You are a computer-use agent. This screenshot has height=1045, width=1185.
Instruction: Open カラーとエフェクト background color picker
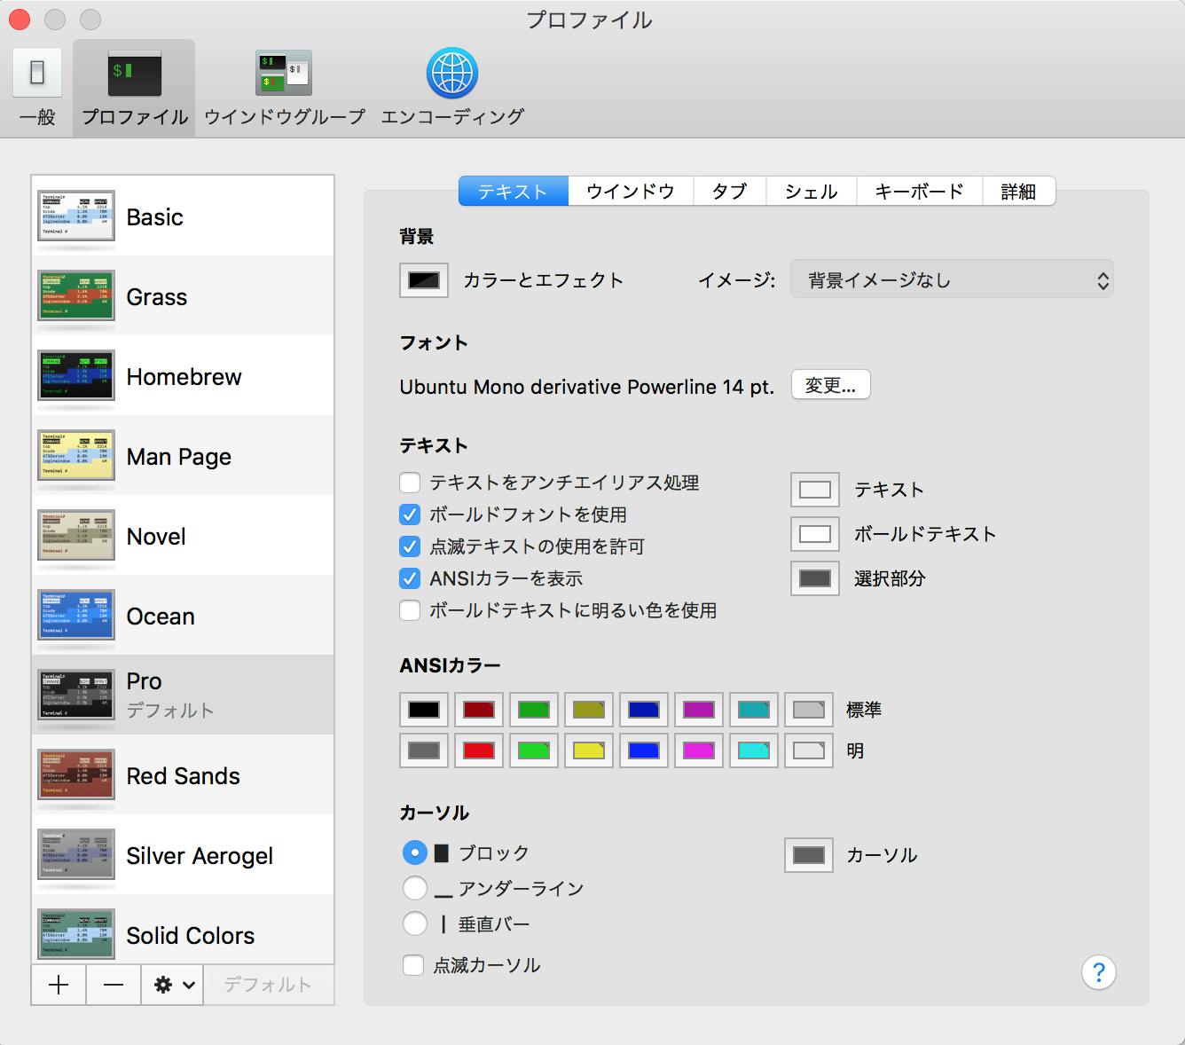(x=423, y=280)
